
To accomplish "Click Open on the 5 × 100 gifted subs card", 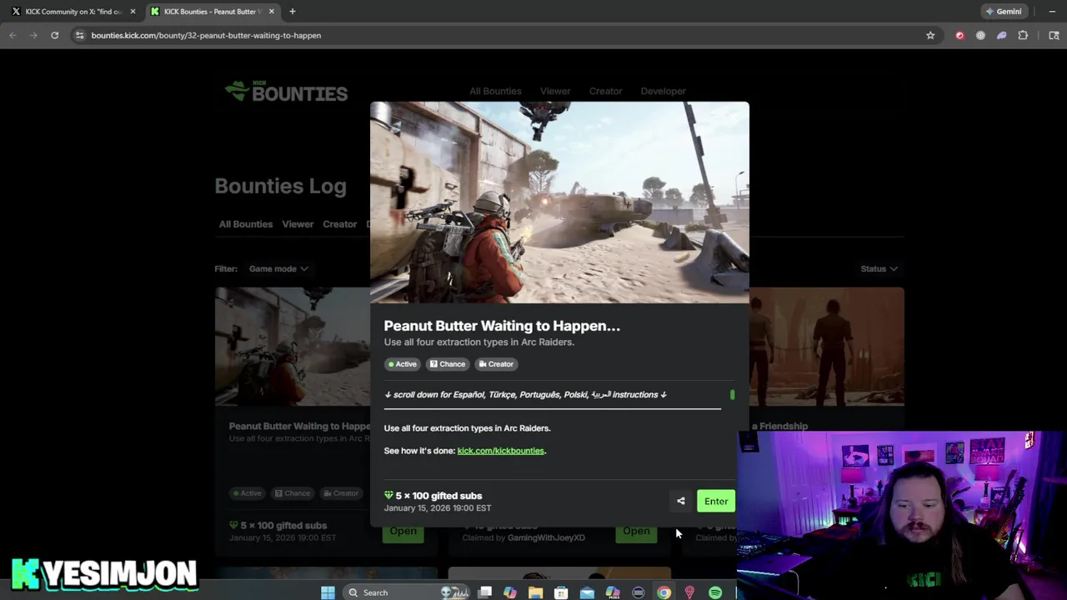I will (403, 531).
